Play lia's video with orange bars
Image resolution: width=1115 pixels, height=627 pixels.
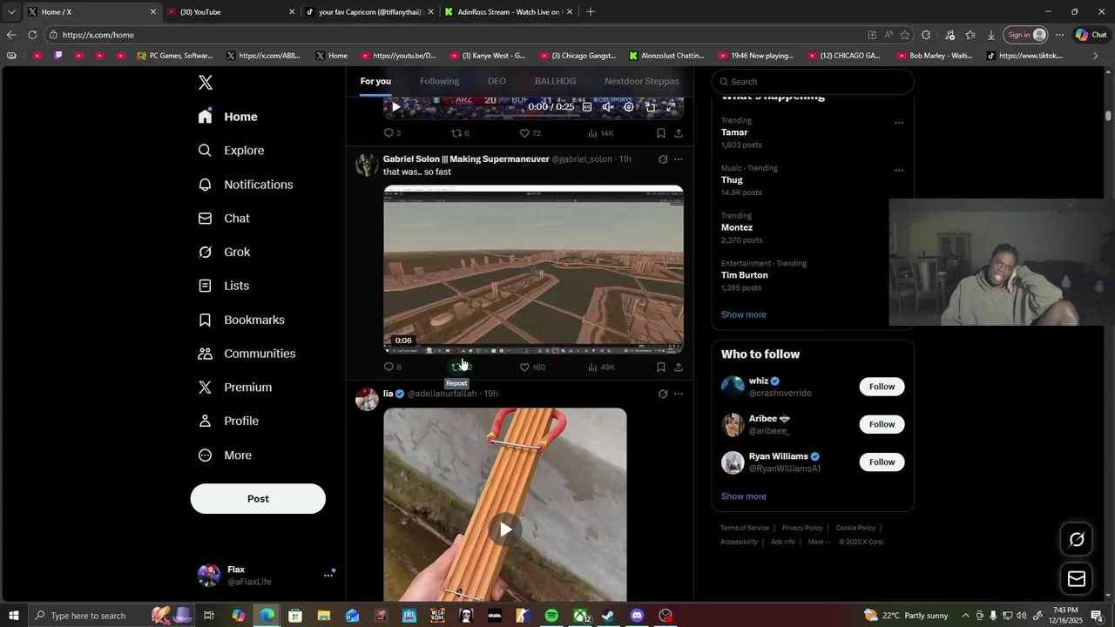[x=505, y=529]
